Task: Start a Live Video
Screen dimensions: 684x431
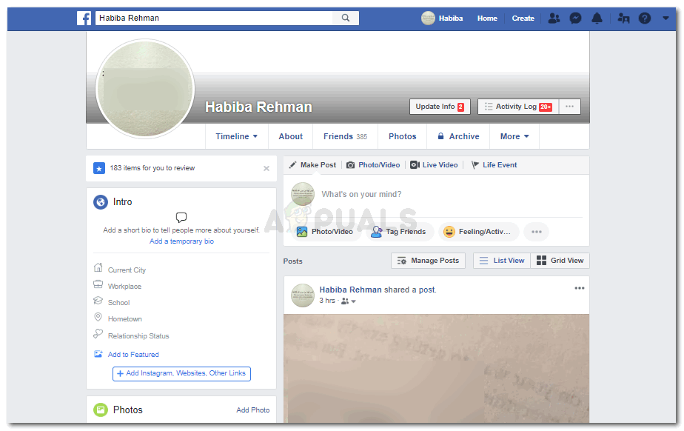Action: tap(434, 165)
